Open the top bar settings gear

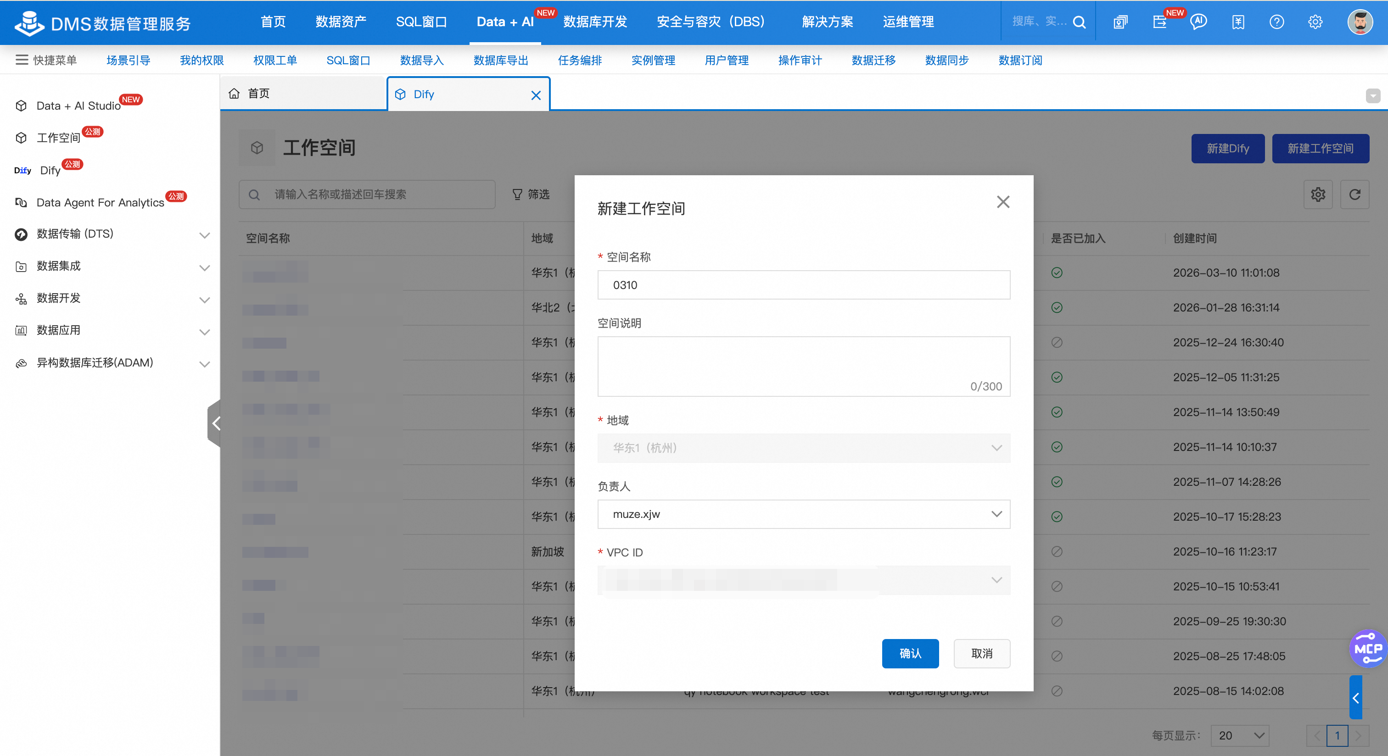tap(1315, 22)
